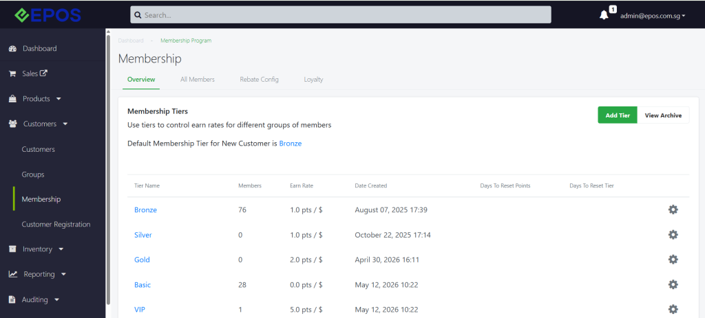
Task: Click the View Archive button
Action: pos(663,115)
